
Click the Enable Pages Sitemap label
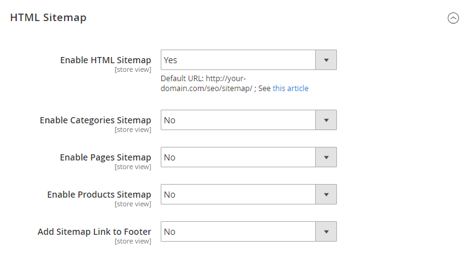coord(105,157)
